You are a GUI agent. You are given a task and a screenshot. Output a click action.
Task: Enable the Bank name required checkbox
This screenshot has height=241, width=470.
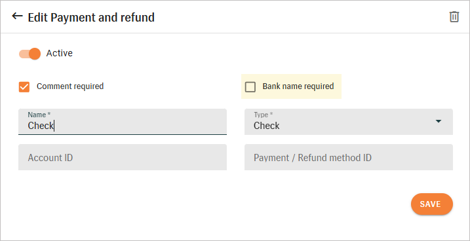pyautogui.click(x=250, y=87)
